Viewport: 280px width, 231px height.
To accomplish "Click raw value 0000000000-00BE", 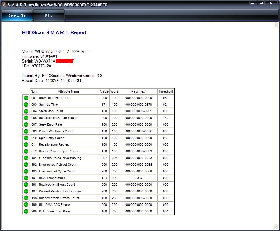I will (139, 165).
